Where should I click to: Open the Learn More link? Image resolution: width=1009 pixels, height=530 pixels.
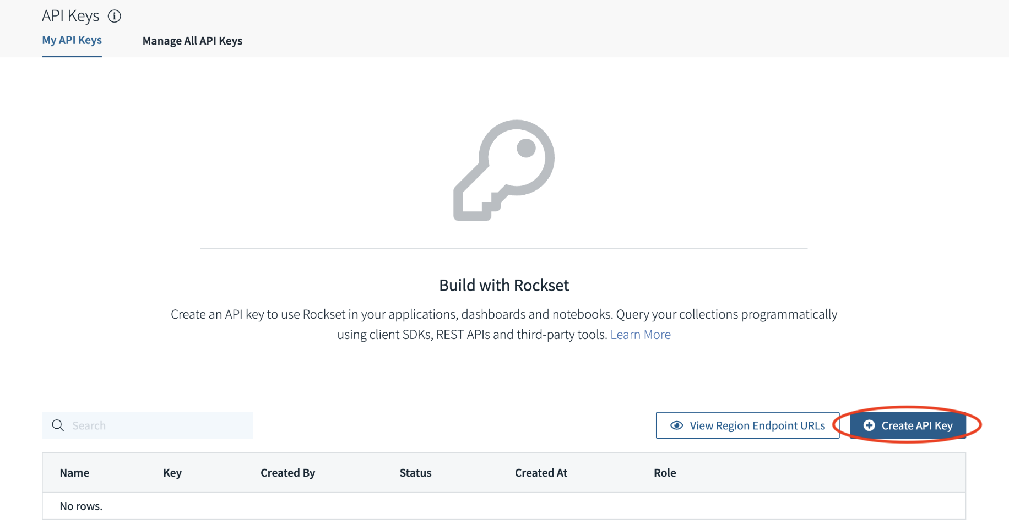pyautogui.click(x=641, y=335)
